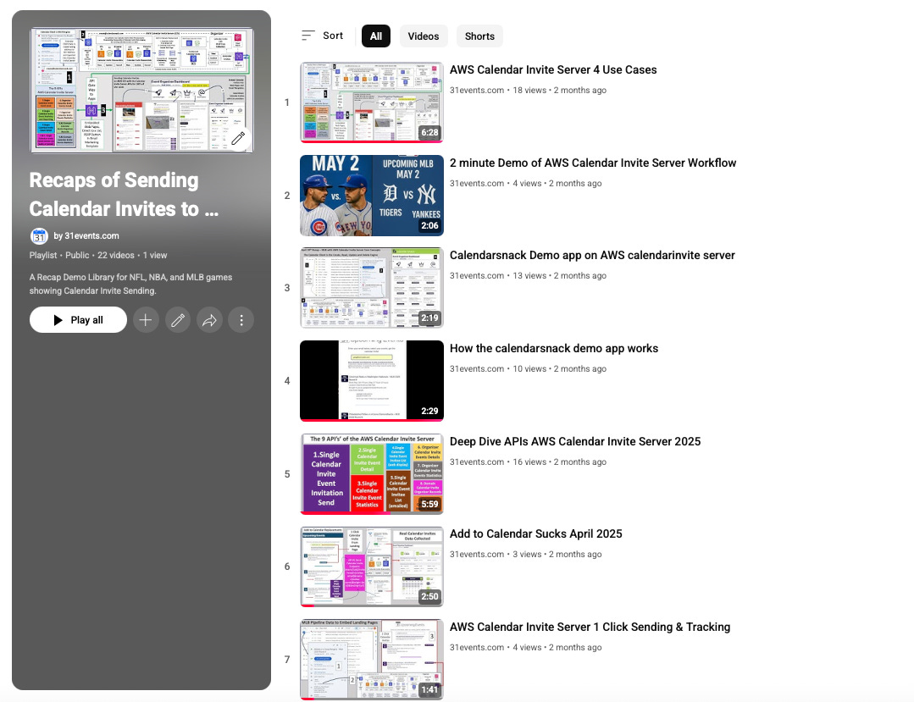
Task: Select the All filter chip
Action: click(376, 36)
